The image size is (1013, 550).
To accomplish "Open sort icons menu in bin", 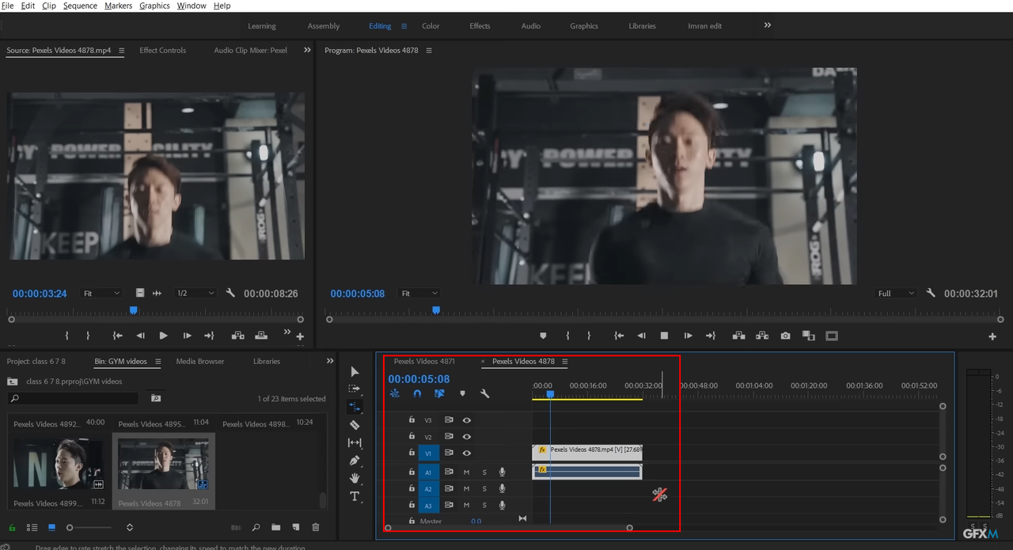I will pyautogui.click(x=130, y=527).
